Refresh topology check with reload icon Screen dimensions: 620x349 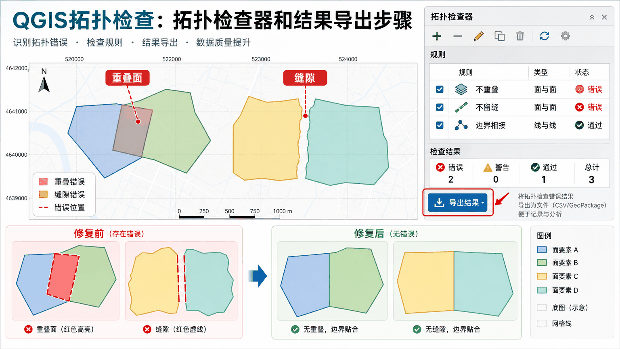pos(545,36)
